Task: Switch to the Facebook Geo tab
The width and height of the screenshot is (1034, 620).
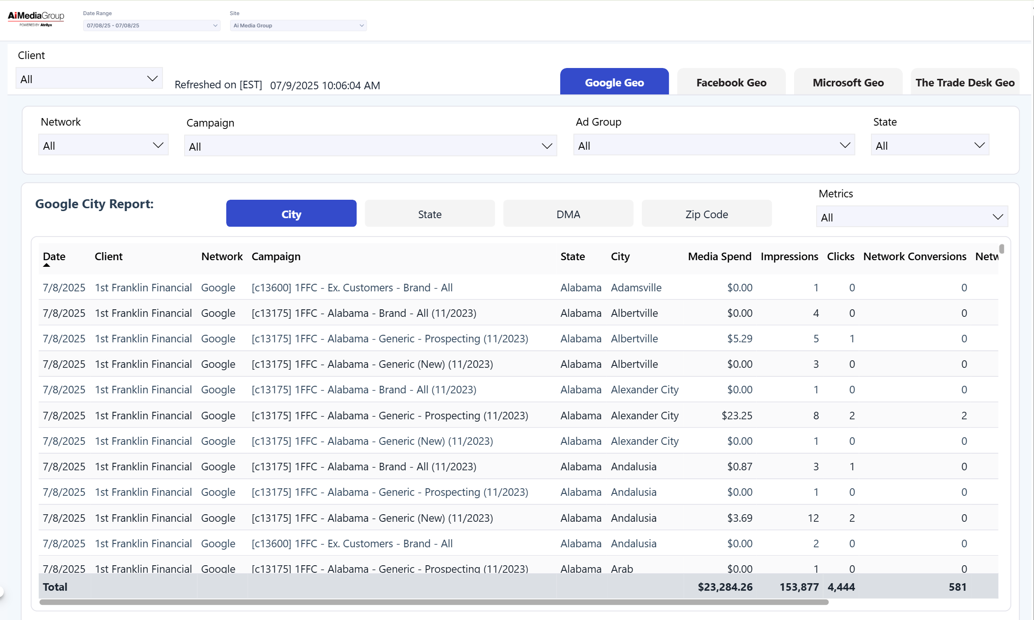Action: [731, 83]
